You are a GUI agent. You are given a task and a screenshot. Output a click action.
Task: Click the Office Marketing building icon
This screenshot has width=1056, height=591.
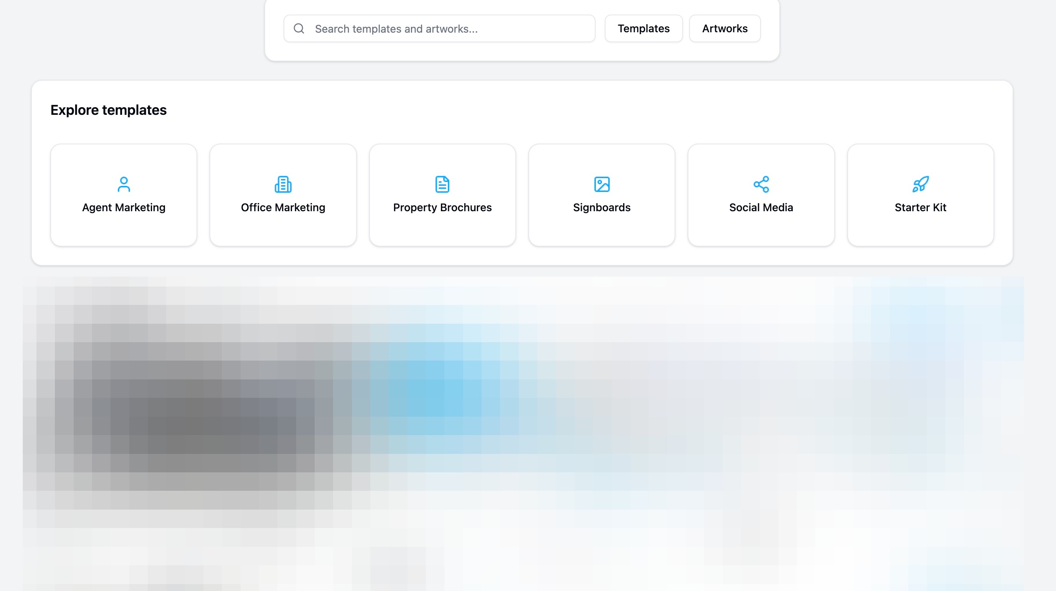283,184
